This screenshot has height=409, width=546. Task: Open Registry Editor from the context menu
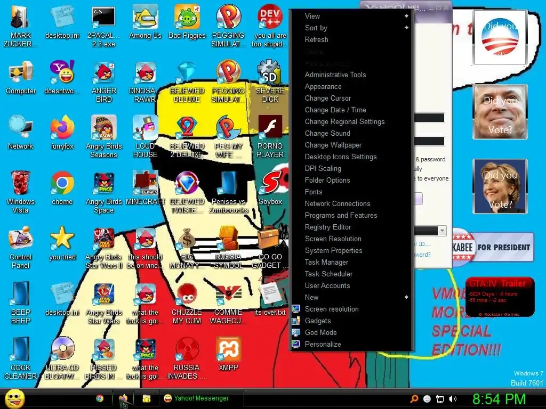(351, 227)
